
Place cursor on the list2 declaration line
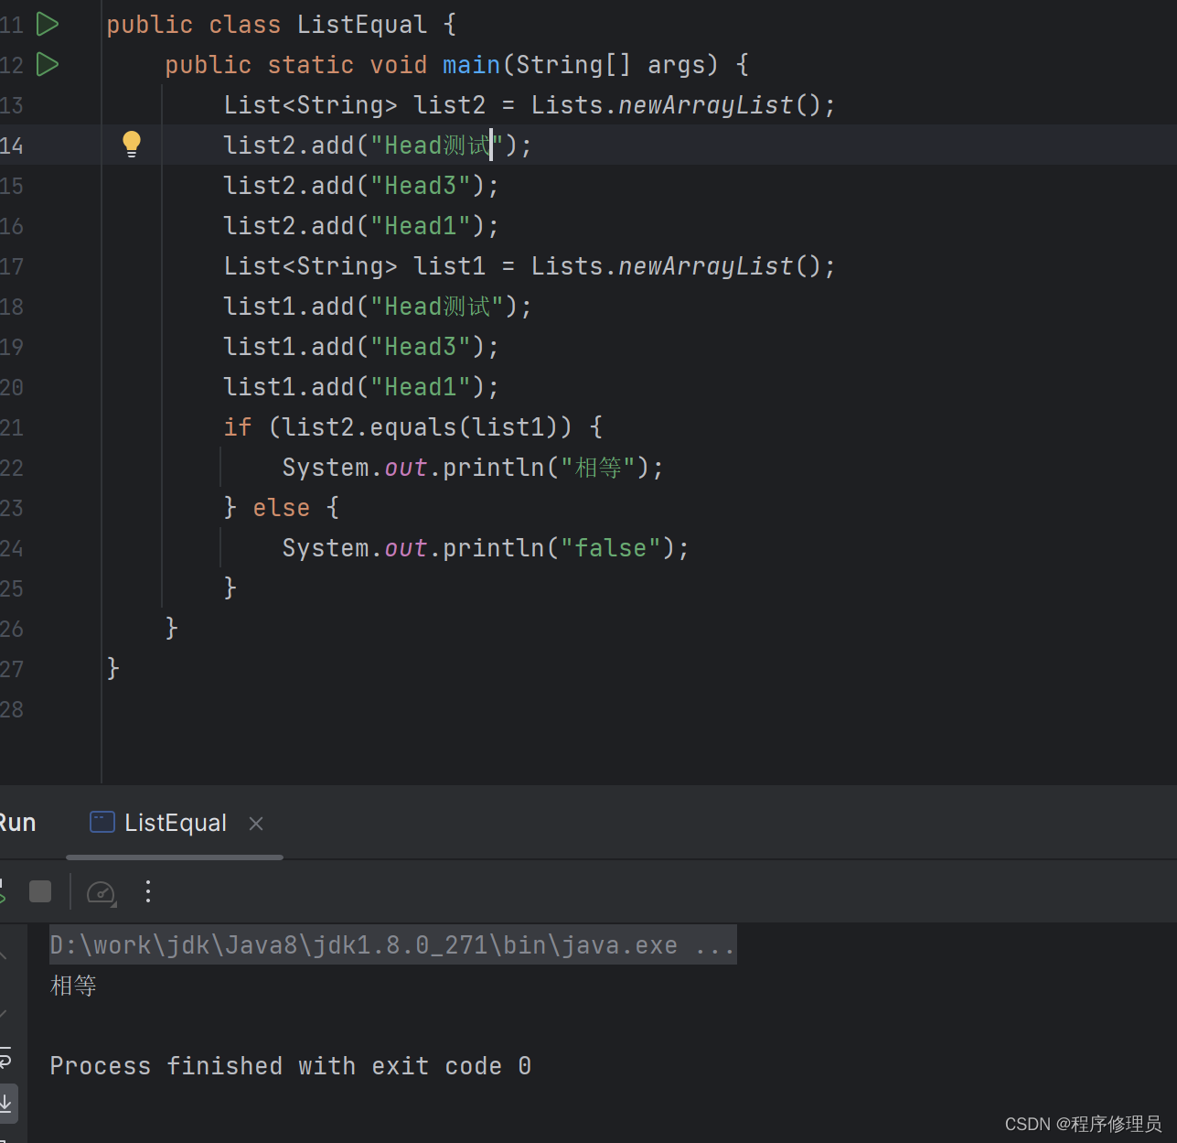pos(530,105)
